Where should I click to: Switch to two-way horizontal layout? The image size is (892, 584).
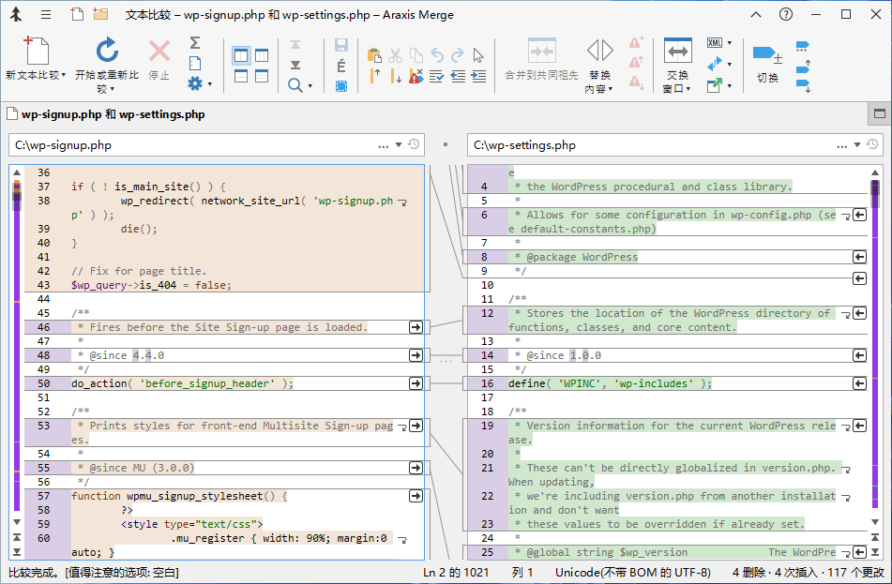point(241,76)
